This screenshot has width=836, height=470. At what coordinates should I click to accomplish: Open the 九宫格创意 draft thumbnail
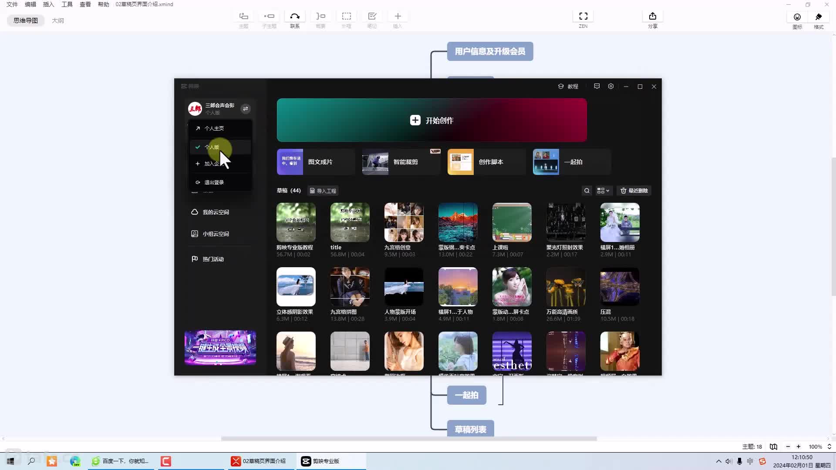tap(404, 222)
